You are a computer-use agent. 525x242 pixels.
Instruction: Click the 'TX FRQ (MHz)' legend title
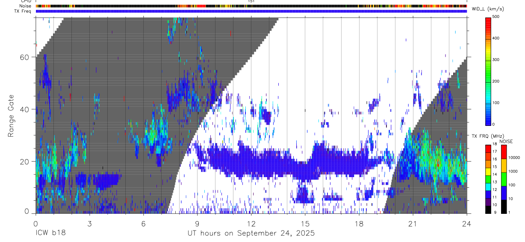pos(487,136)
